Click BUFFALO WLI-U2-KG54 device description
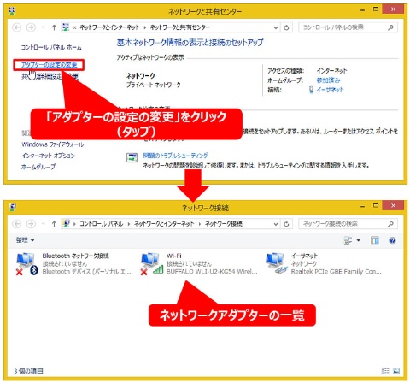 coord(212,272)
